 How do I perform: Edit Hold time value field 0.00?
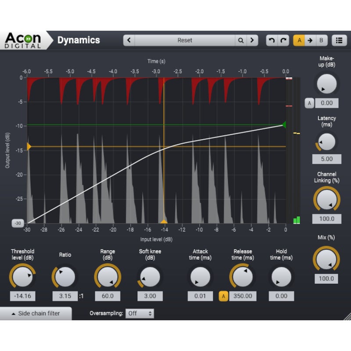[x=281, y=296]
